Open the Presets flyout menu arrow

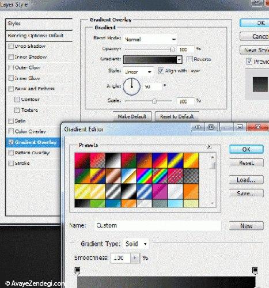[209, 146]
